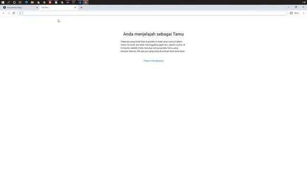Viewport: 307px width, 172px height.
Task: Open a new tab with the plus button
Action: click(x=81, y=8)
